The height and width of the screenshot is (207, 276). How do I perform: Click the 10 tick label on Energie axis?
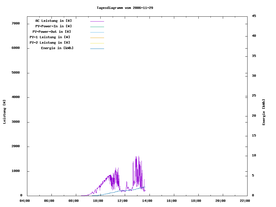254,156
